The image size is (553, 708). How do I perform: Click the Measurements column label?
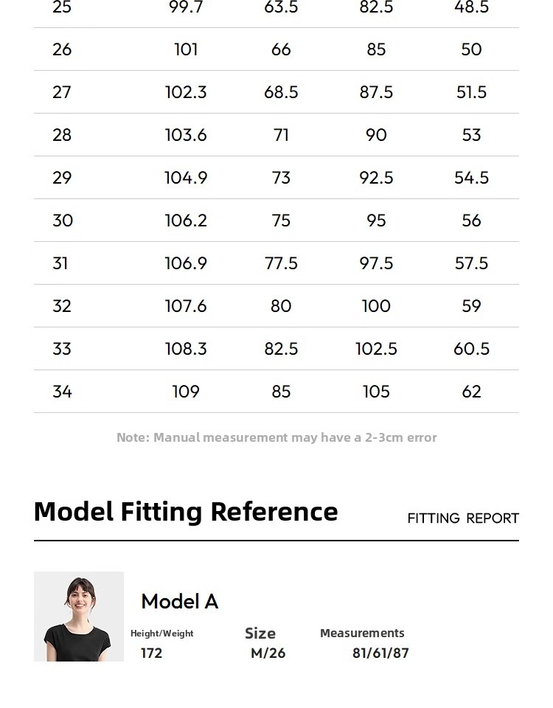[x=362, y=633]
